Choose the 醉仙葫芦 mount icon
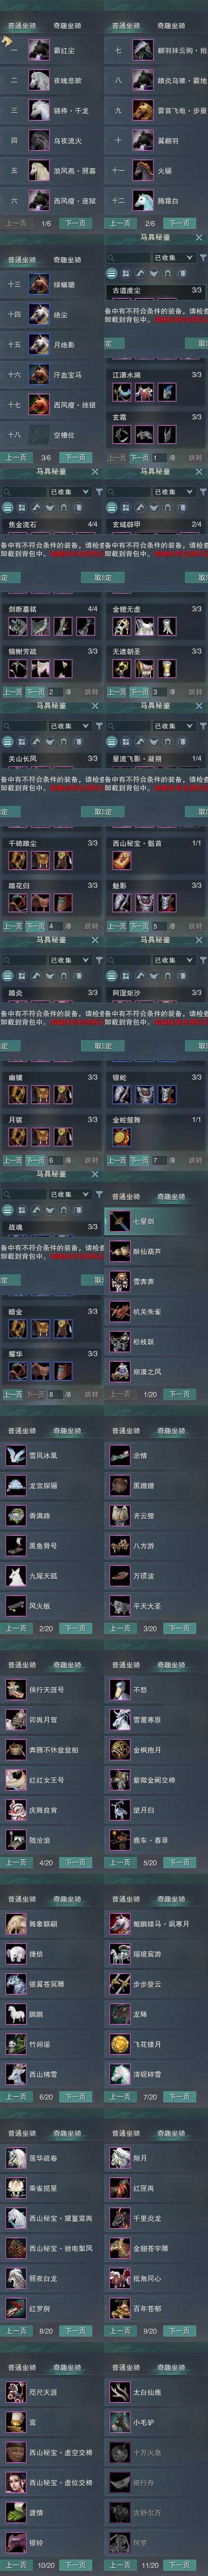This screenshot has height=2576, width=208. coord(119,1251)
